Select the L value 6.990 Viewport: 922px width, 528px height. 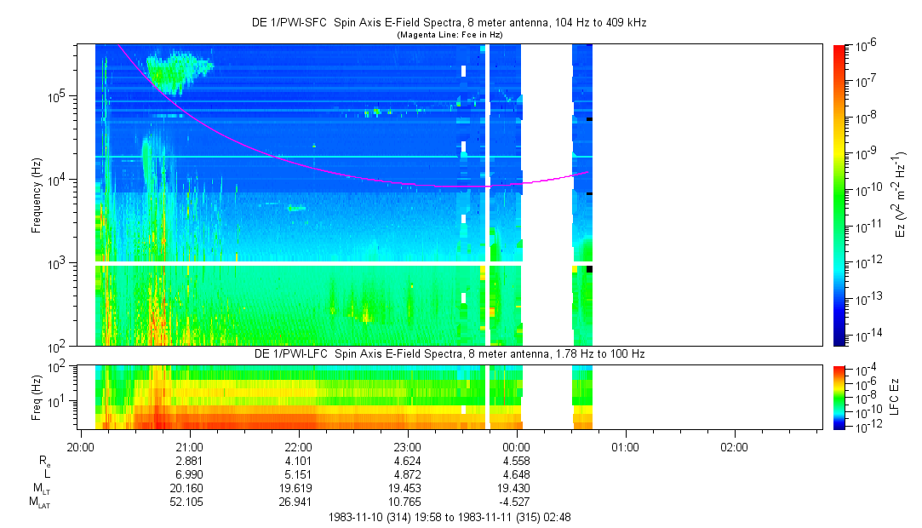188,473
